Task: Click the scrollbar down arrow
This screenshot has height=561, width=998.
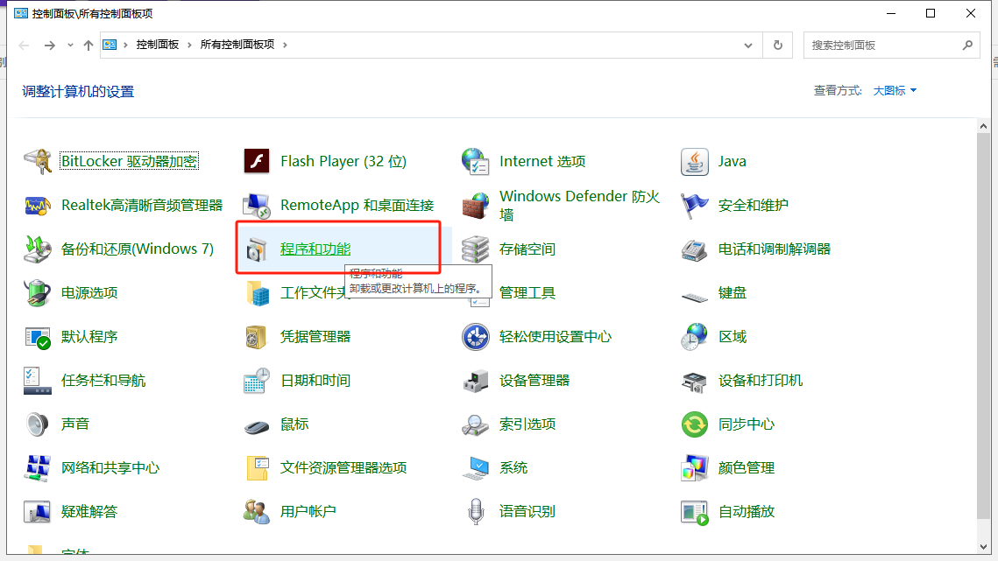Action: [x=983, y=547]
